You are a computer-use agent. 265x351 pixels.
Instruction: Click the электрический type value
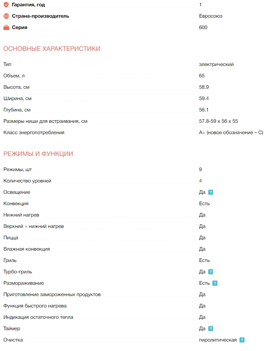coord(216,64)
